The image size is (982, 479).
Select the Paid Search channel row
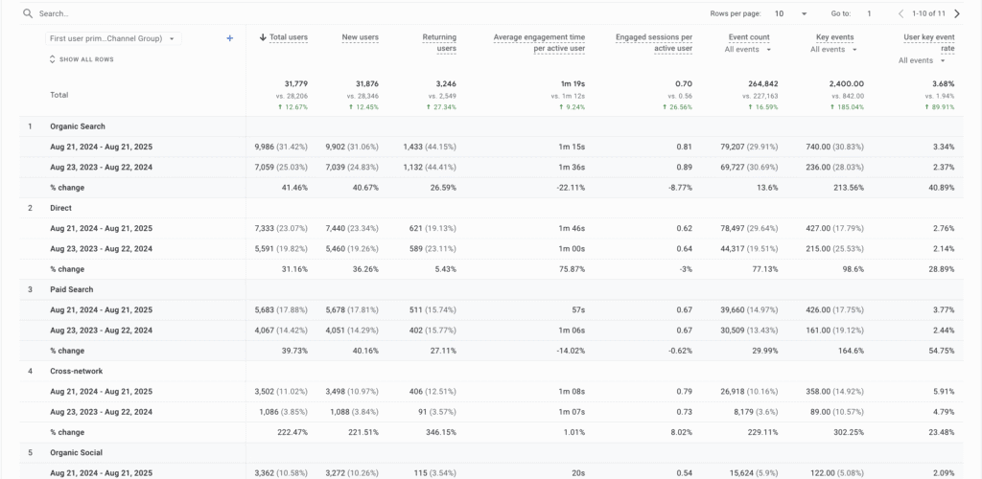coord(73,289)
